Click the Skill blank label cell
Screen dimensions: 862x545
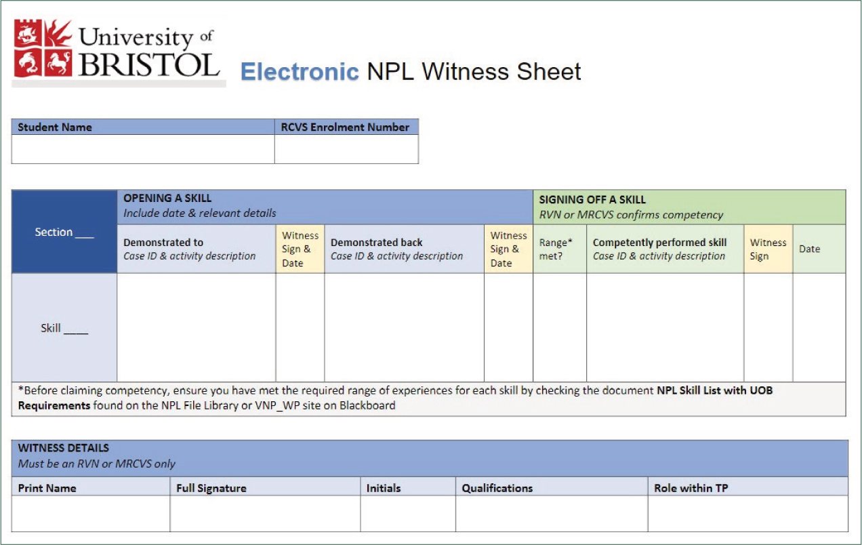[x=64, y=328]
